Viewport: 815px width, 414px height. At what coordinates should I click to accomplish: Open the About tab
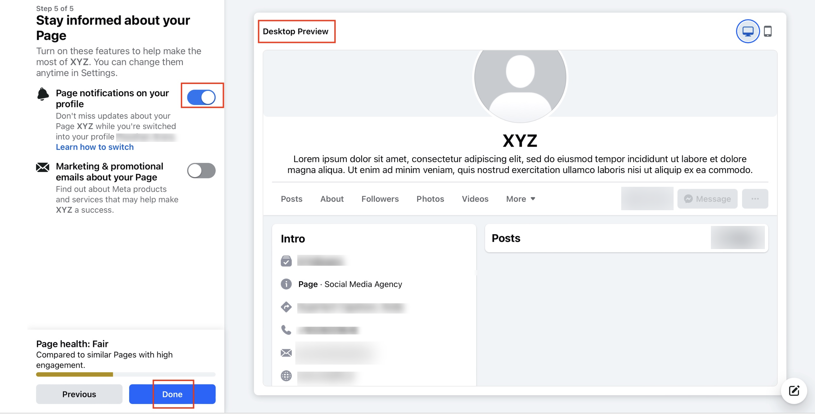332,199
